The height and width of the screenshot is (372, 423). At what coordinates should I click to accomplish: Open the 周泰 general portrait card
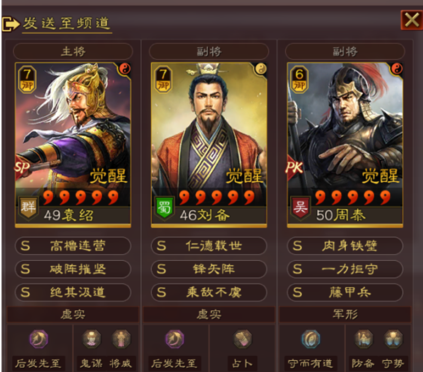[345, 145]
